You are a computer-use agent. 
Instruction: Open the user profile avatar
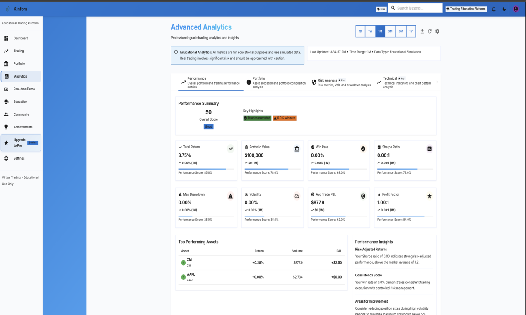tap(516, 9)
